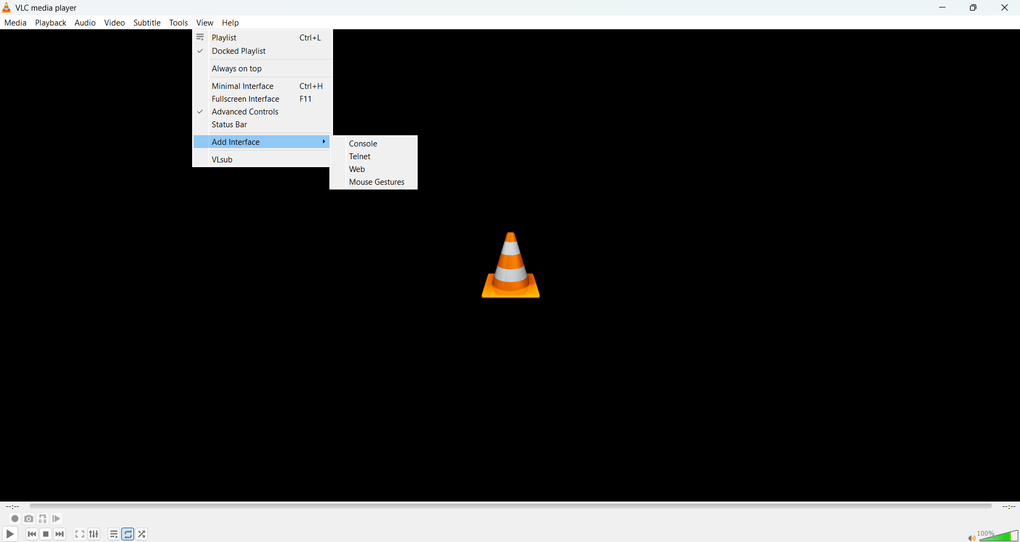Click remaining time label right of seek bar
1020x542 pixels.
pyautogui.click(x=1009, y=507)
